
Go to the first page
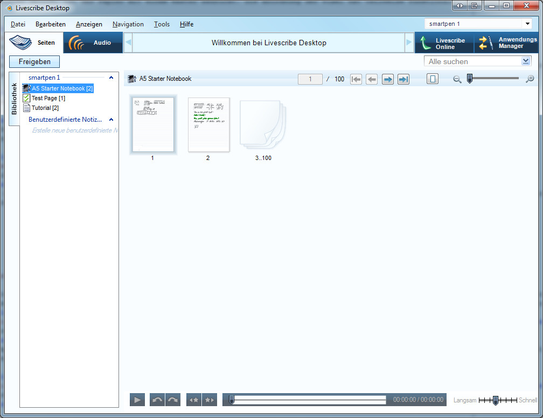click(356, 79)
